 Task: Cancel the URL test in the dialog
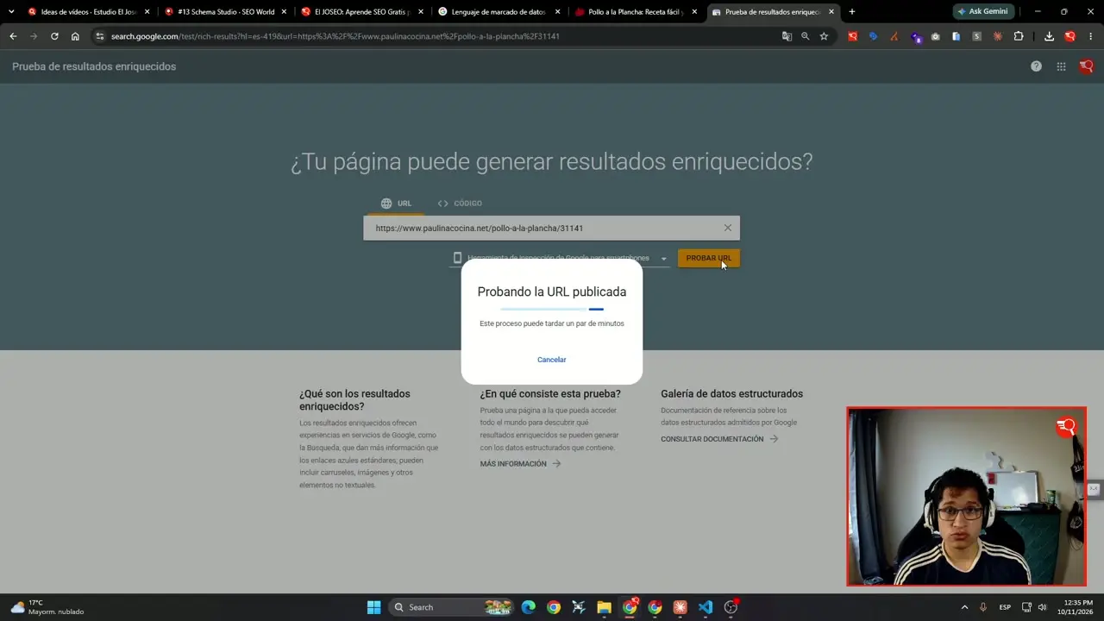coord(552,360)
